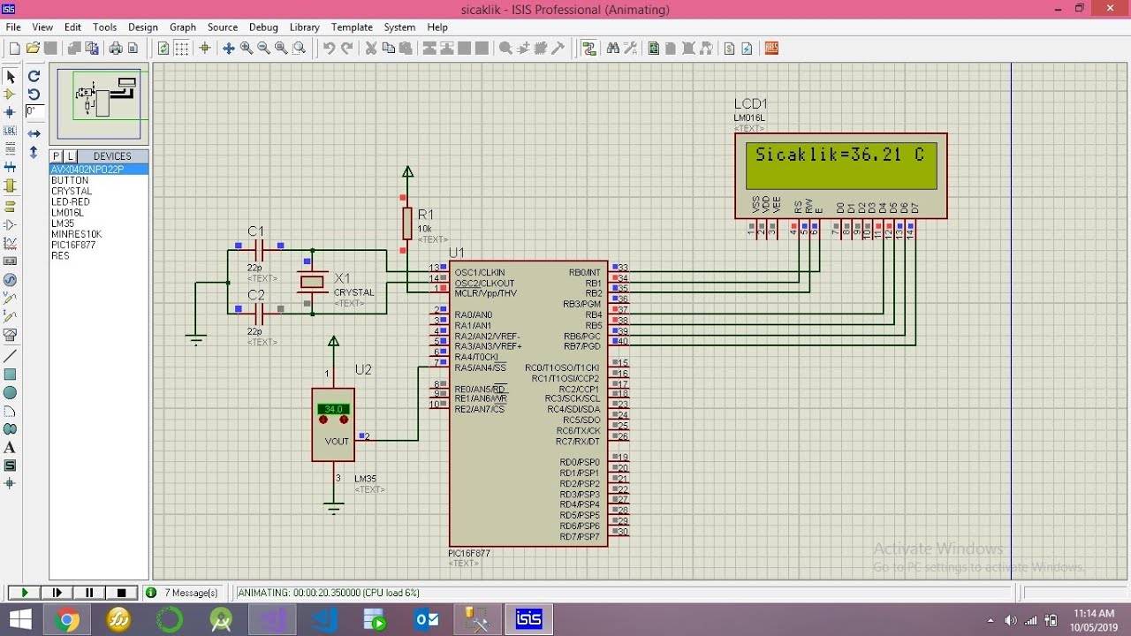Open the File menu

pos(13,27)
